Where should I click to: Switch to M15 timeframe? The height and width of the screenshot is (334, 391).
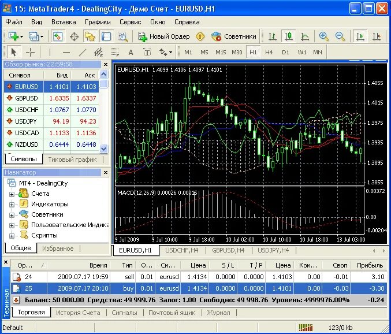221,52
